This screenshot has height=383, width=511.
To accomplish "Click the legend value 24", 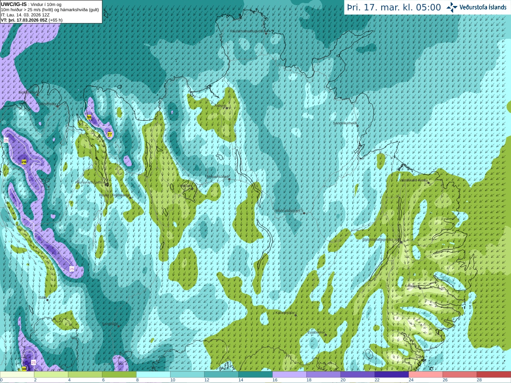I will point(411,380).
